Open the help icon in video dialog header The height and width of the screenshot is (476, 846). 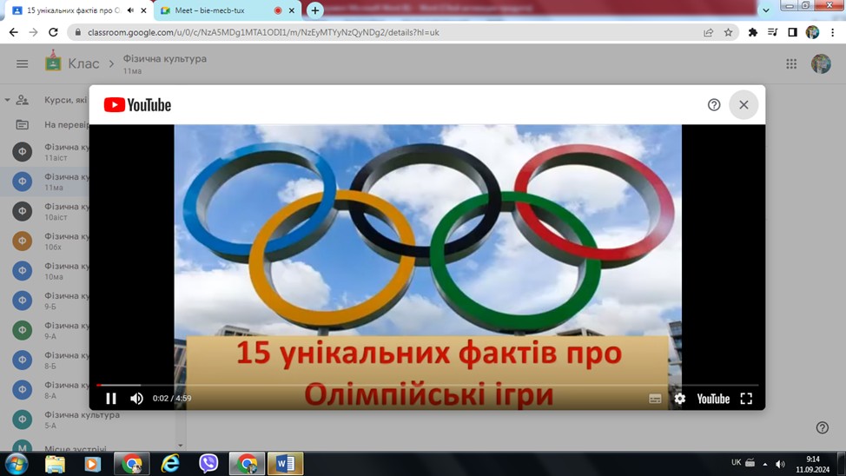tap(714, 105)
